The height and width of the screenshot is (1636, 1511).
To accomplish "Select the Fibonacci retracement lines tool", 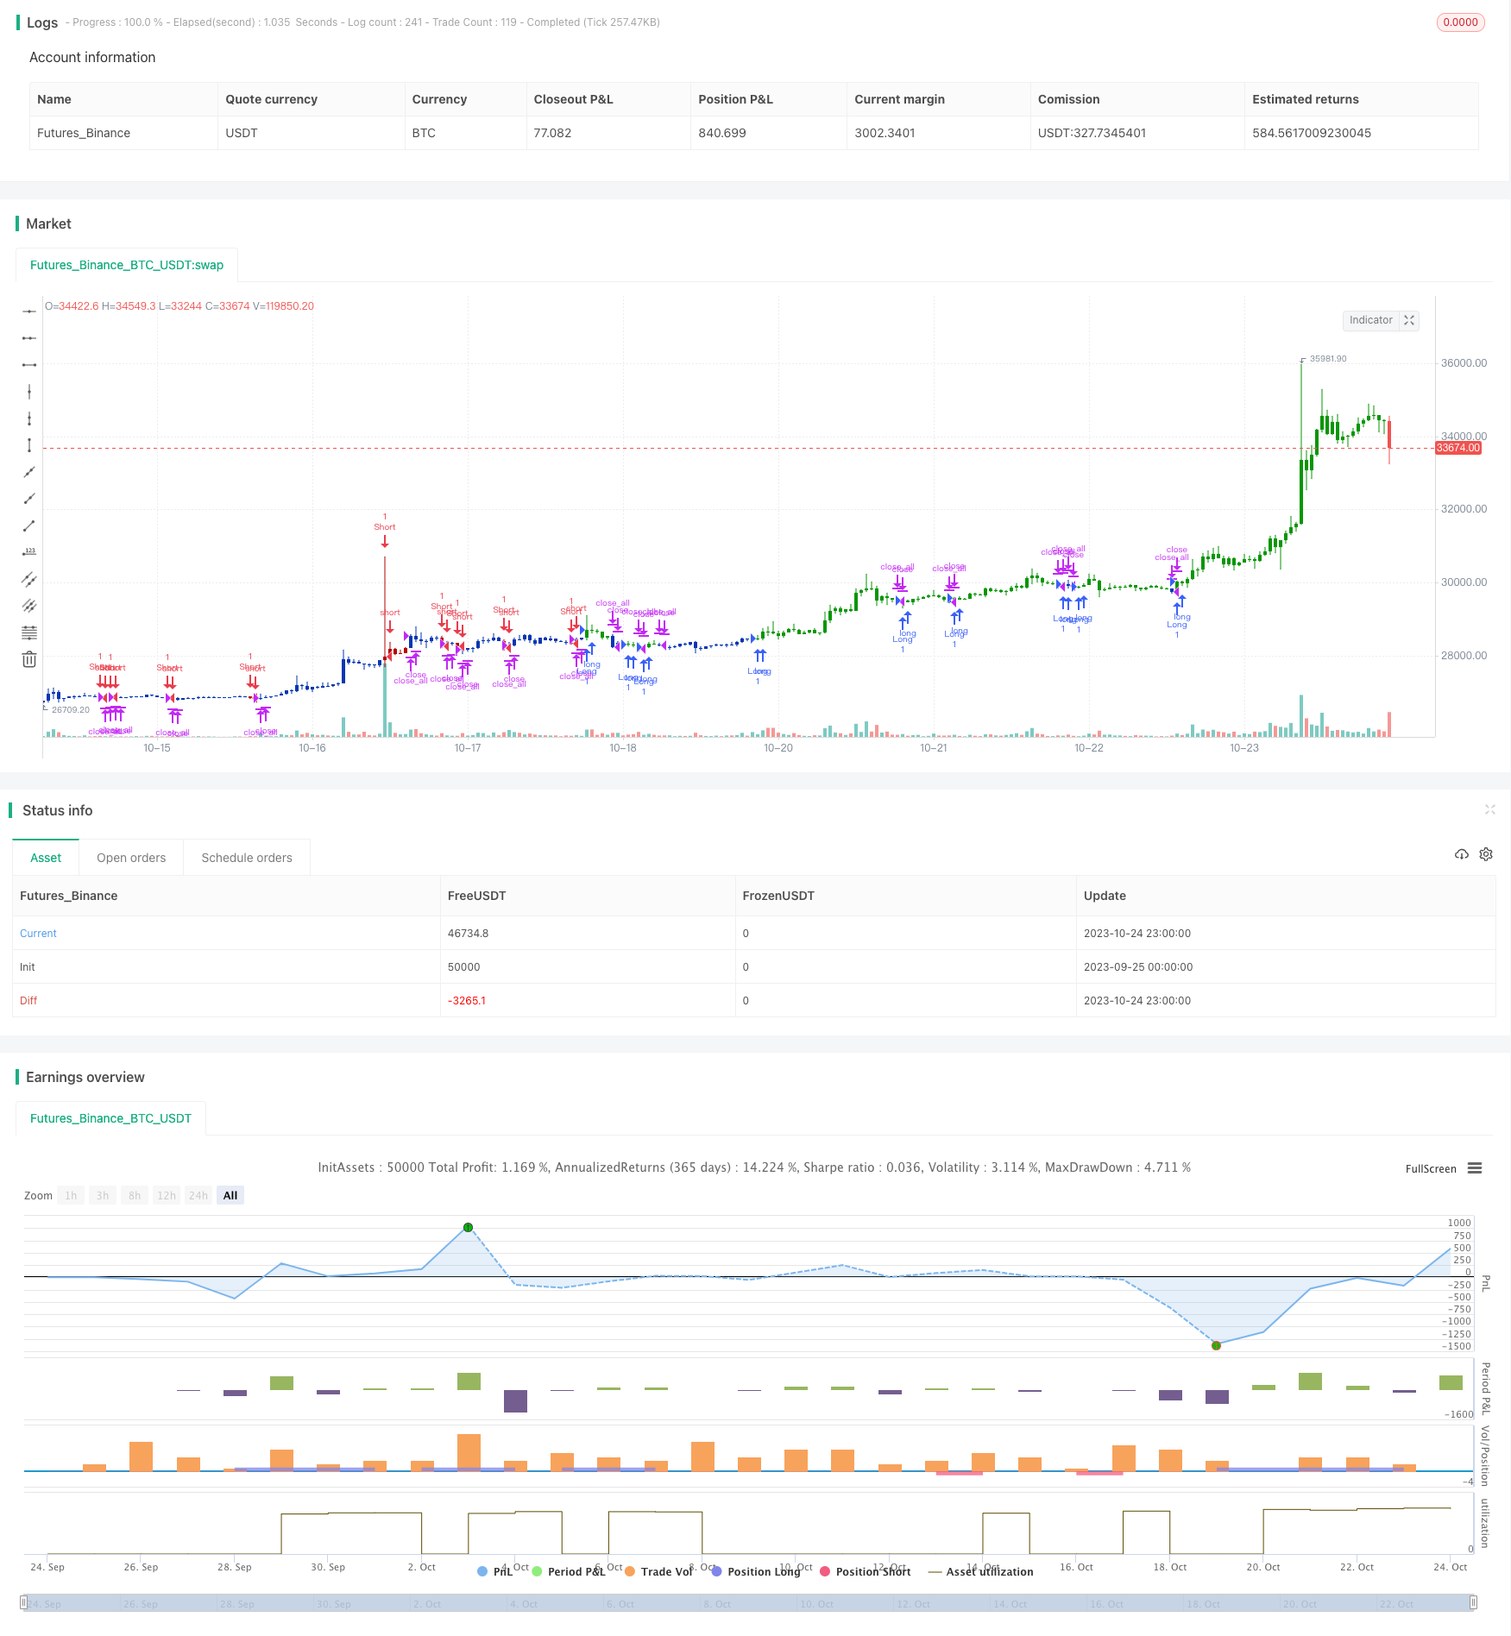I will 29,632.
